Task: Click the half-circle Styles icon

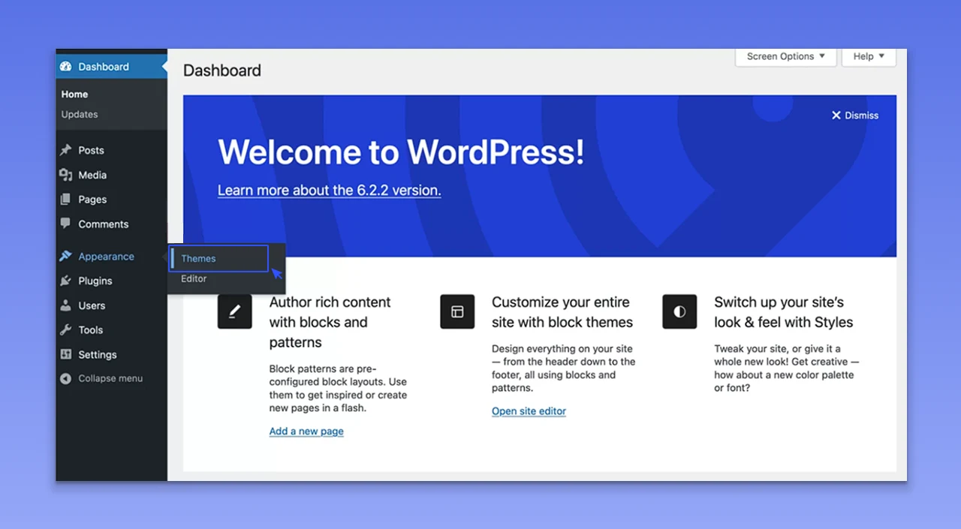Action: [x=679, y=311]
